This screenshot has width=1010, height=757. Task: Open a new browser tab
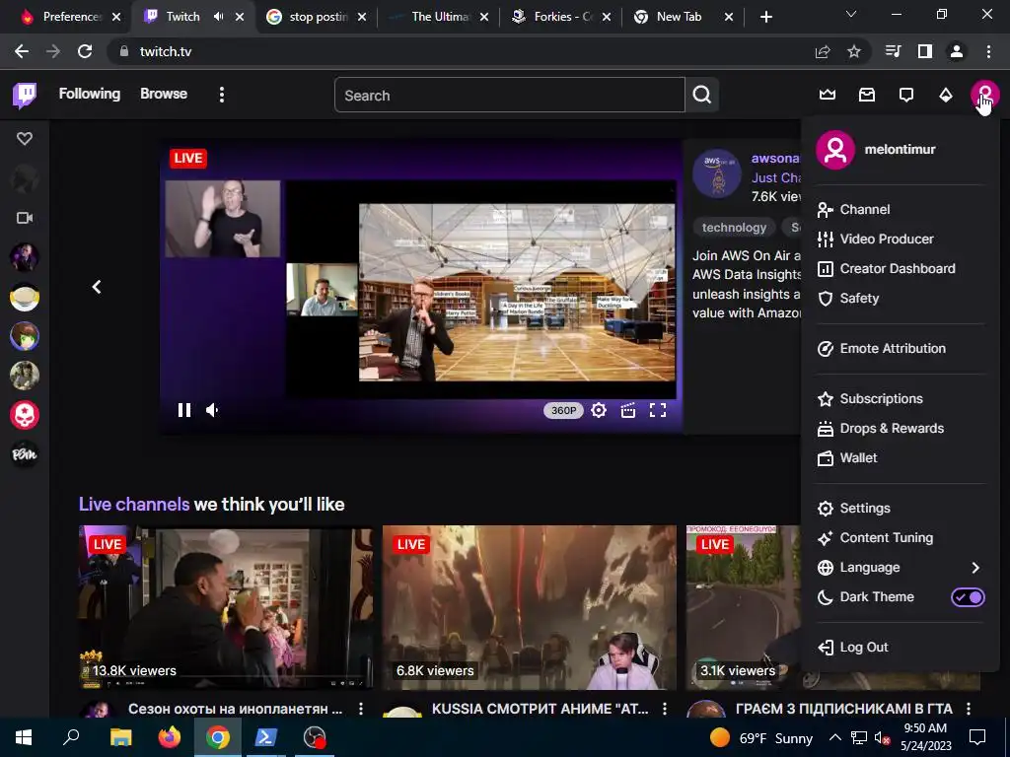(765, 18)
